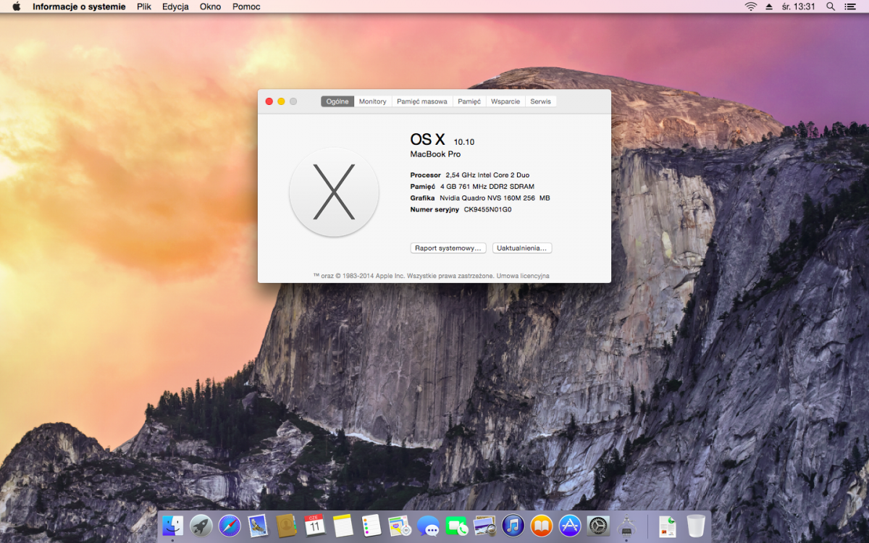The height and width of the screenshot is (543, 869).
Task: Open the App Store dock icon
Action: pyautogui.click(x=570, y=526)
